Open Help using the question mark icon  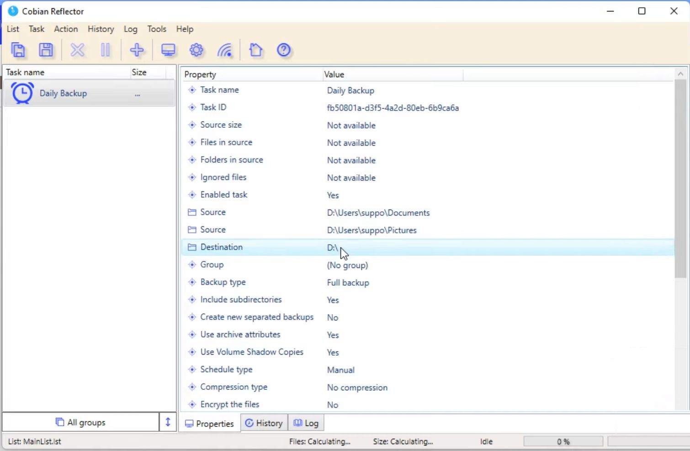[x=283, y=50]
